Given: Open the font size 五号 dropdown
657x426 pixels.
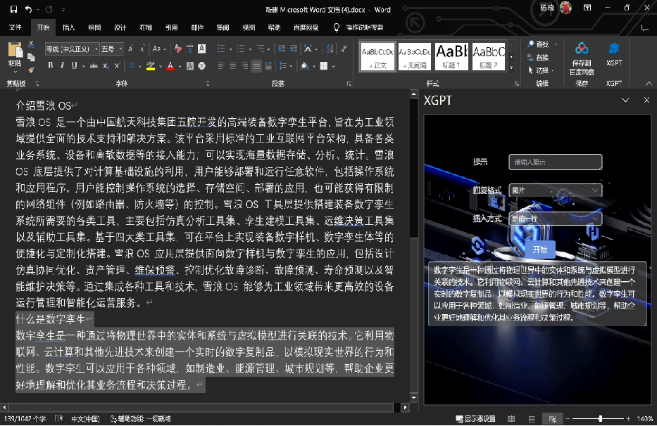Looking at the screenshot, I should (x=120, y=49).
